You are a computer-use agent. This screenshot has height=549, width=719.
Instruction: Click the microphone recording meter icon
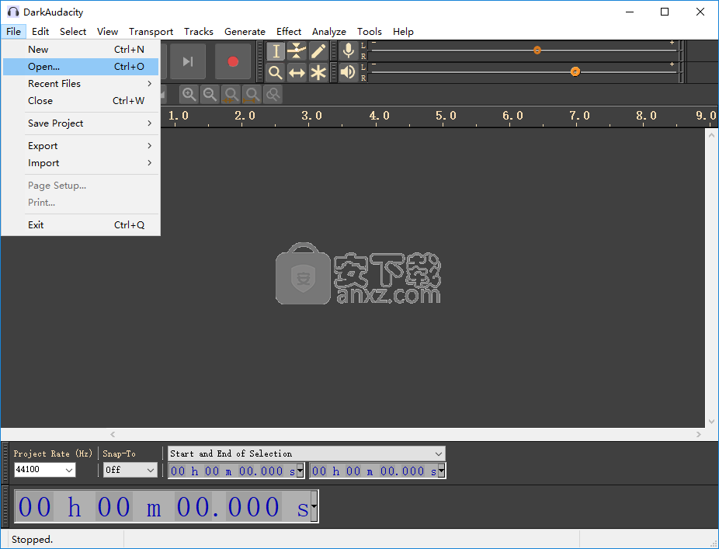pos(348,51)
